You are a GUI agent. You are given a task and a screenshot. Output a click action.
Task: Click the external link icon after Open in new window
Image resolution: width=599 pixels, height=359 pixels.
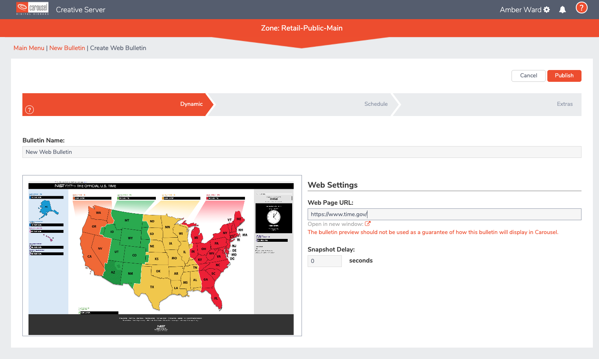tap(367, 223)
